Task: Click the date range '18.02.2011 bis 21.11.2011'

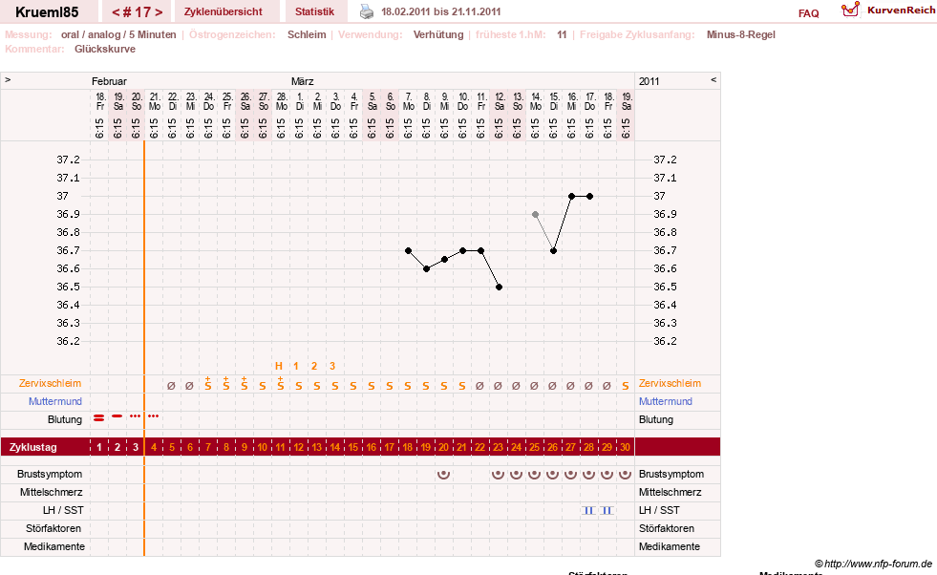Action: [441, 11]
